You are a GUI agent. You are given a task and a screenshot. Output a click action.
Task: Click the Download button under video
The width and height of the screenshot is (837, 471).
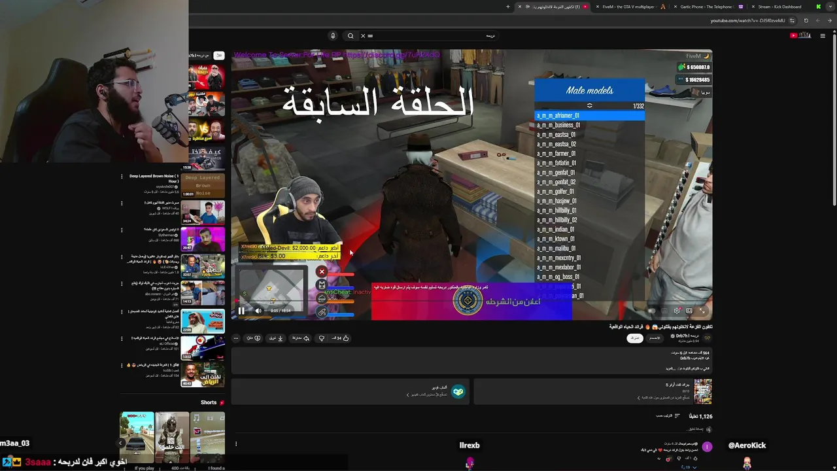point(277,338)
